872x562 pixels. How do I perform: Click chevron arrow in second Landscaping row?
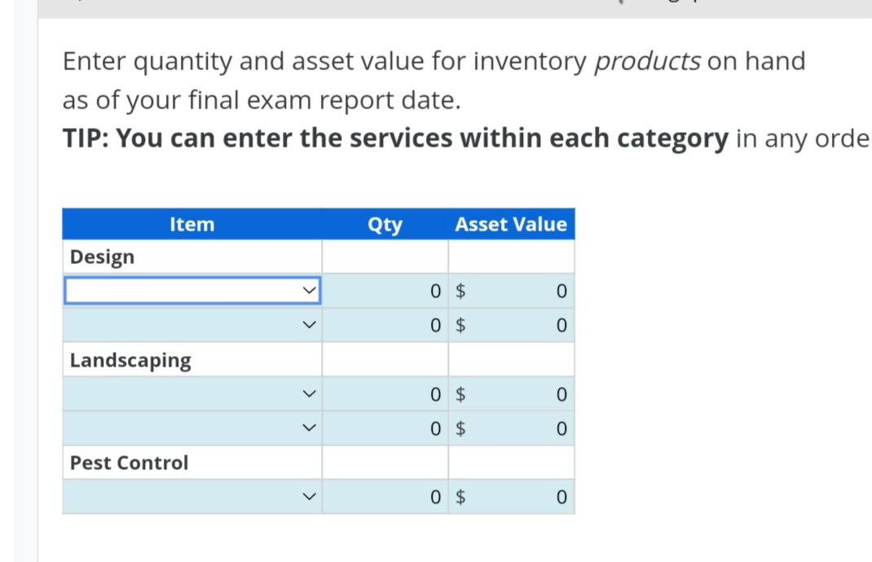point(309,428)
